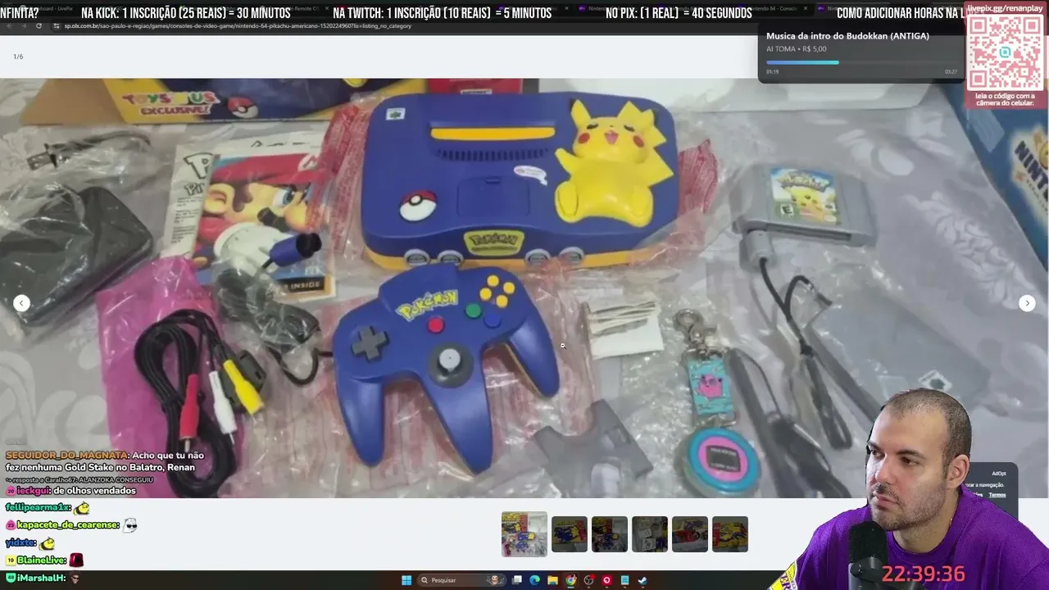Open the Notepad taskbar icon
The image size is (1049, 590).
point(624,580)
